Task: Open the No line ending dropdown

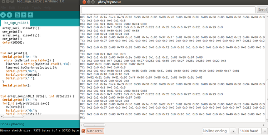Action: [219, 131]
